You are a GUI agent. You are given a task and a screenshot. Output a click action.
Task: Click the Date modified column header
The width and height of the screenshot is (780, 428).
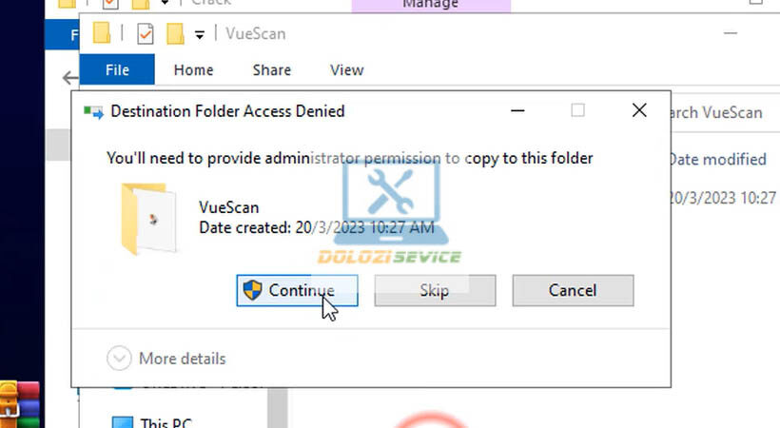[x=718, y=159]
